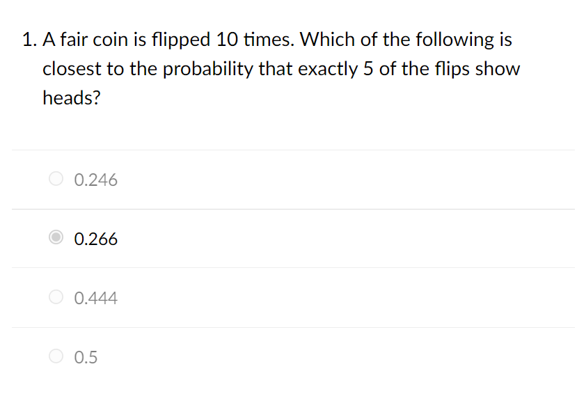Click the answer label text 0.246
577x410 pixels.
(x=96, y=180)
